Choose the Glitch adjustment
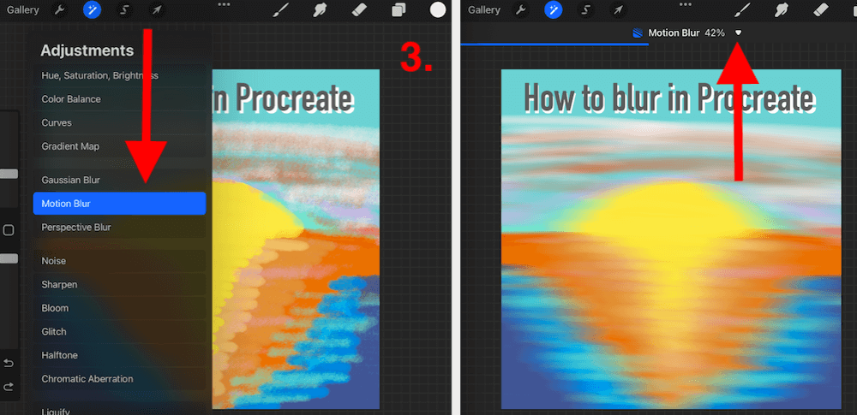This screenshot has width=857, height=415. point(119,331)
